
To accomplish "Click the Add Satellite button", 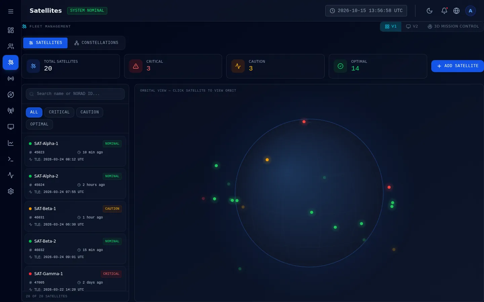I will point(457,66).
